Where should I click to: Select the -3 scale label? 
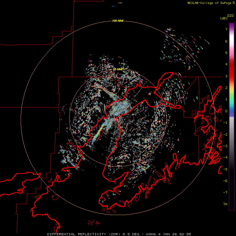point(225,146)
